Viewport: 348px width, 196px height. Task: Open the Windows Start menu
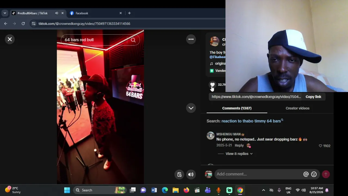(x=67, y=190)
